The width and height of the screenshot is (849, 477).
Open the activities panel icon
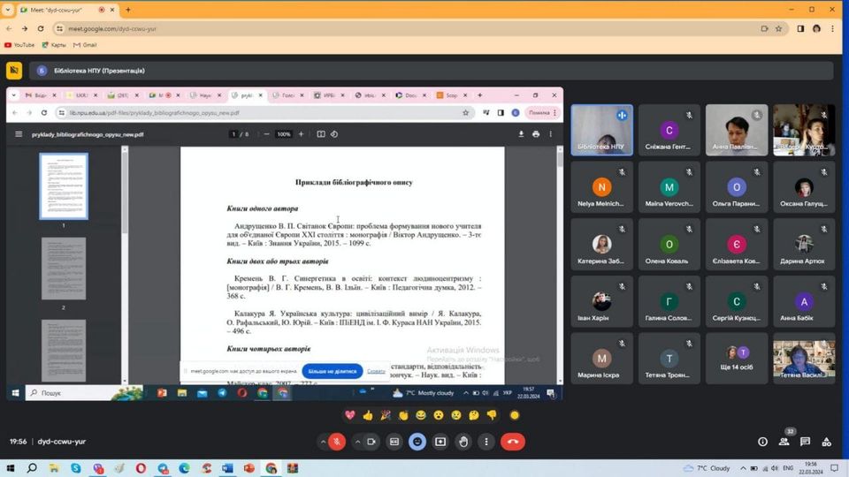pyautogui.click(x=826, y=442)
